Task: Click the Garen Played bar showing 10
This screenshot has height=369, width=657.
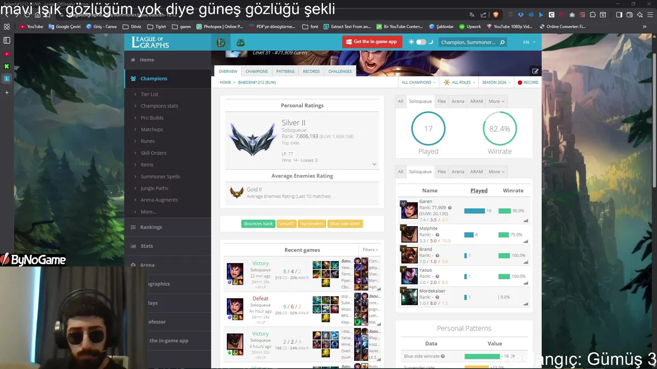Action: click(x=474, y=211)
